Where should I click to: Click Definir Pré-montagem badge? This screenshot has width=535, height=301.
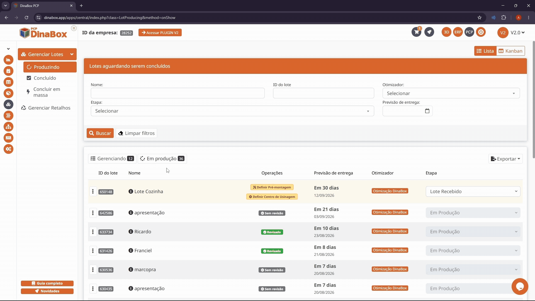[x=272, y=187]
